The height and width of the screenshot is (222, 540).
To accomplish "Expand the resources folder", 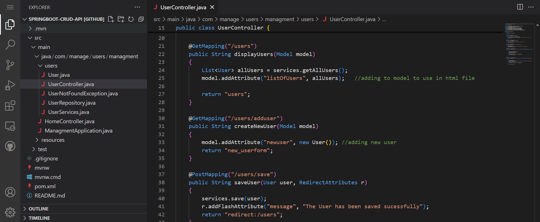I will pyautogui.click(x=84, y=140).
